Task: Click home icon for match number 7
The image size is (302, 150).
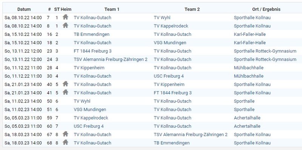Action: [65, 17]
